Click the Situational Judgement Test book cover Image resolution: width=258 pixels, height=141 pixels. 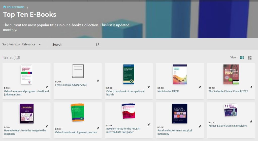26,74
